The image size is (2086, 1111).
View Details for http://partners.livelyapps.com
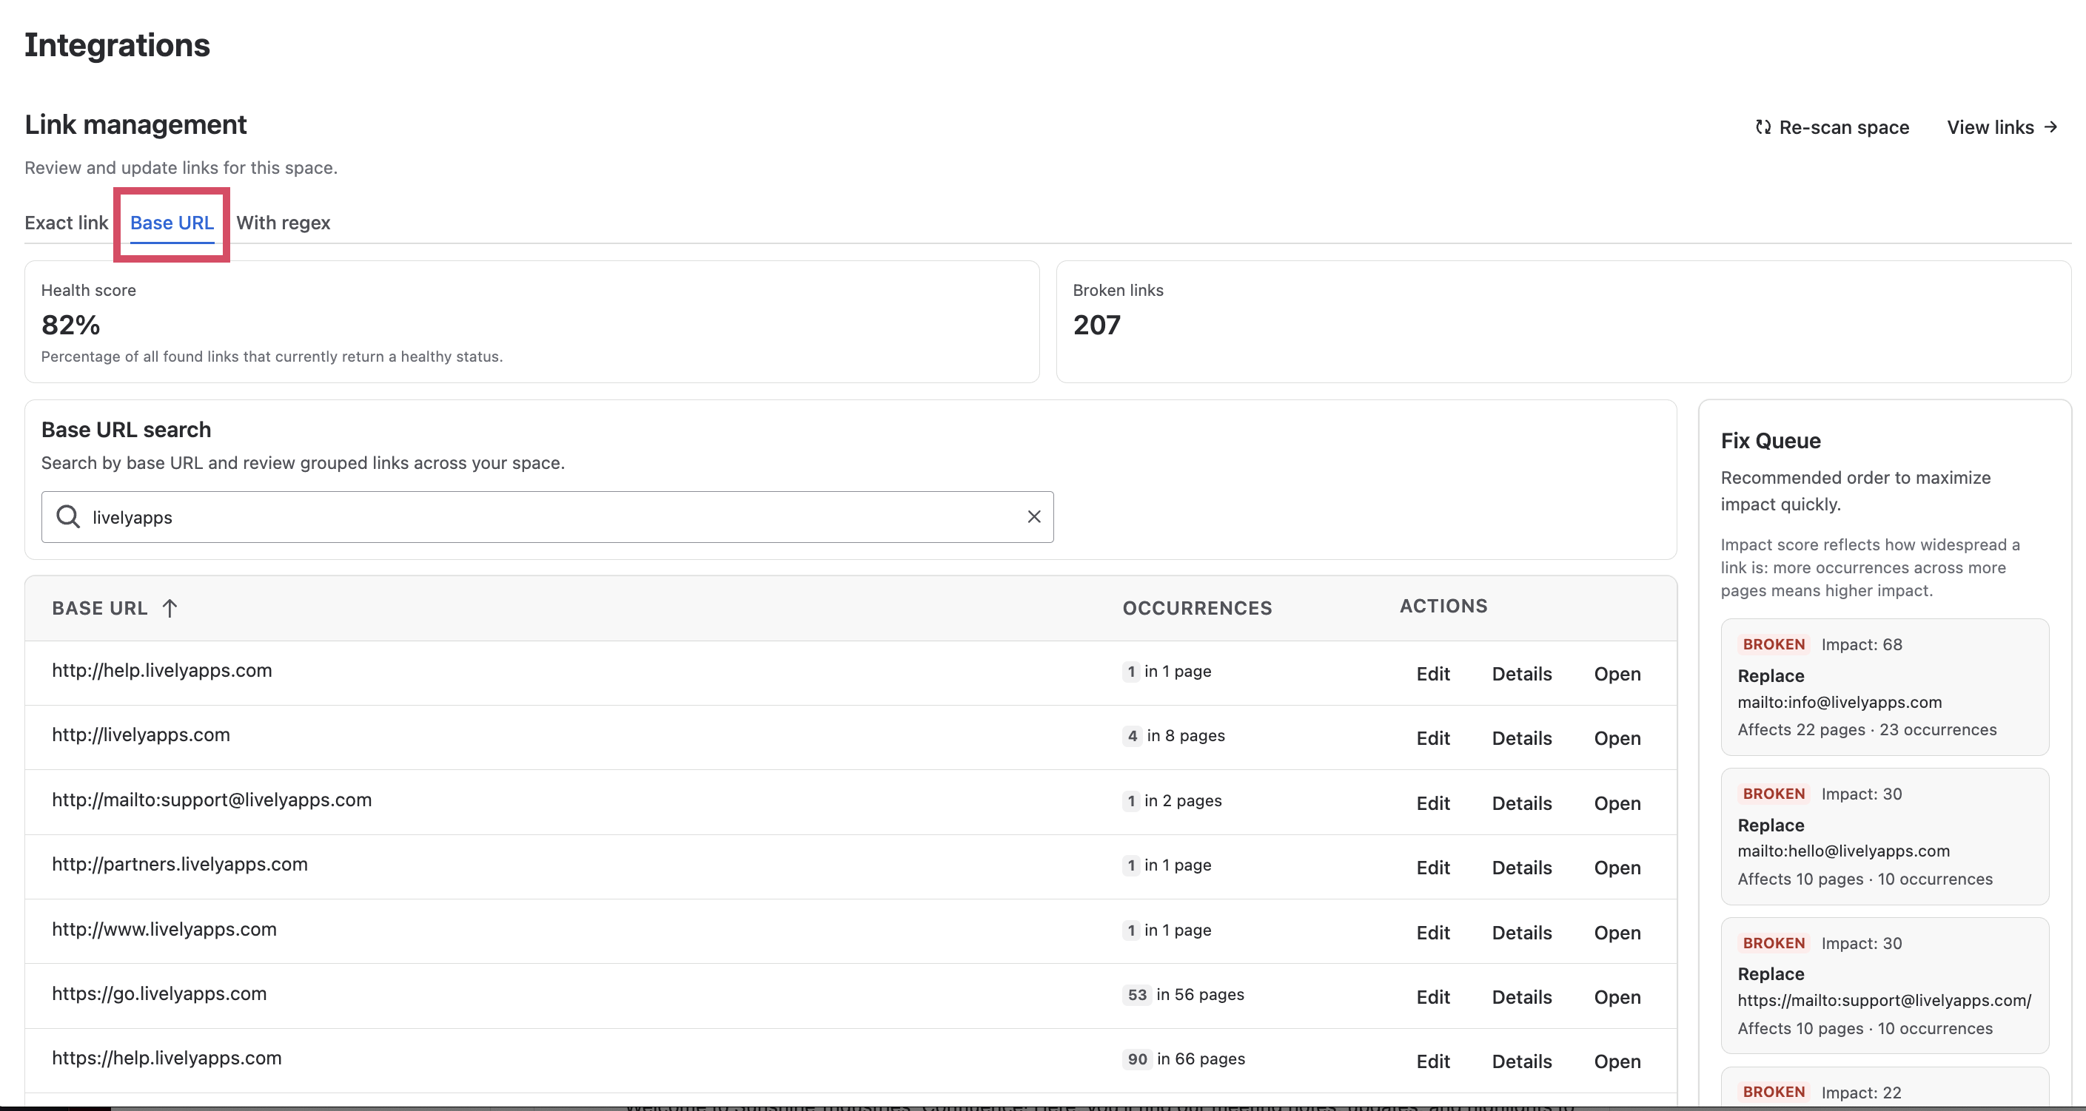point(1522,868)
